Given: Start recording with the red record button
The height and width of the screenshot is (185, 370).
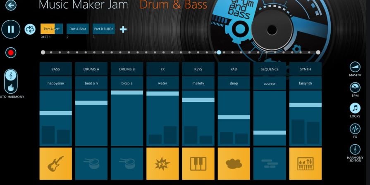Looking at the screenshot, I should coord(11,53).
